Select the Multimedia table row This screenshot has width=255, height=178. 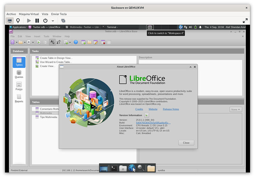(x=45, y=113)
